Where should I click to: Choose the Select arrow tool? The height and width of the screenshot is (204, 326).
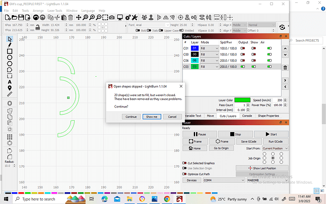point(9,39)
